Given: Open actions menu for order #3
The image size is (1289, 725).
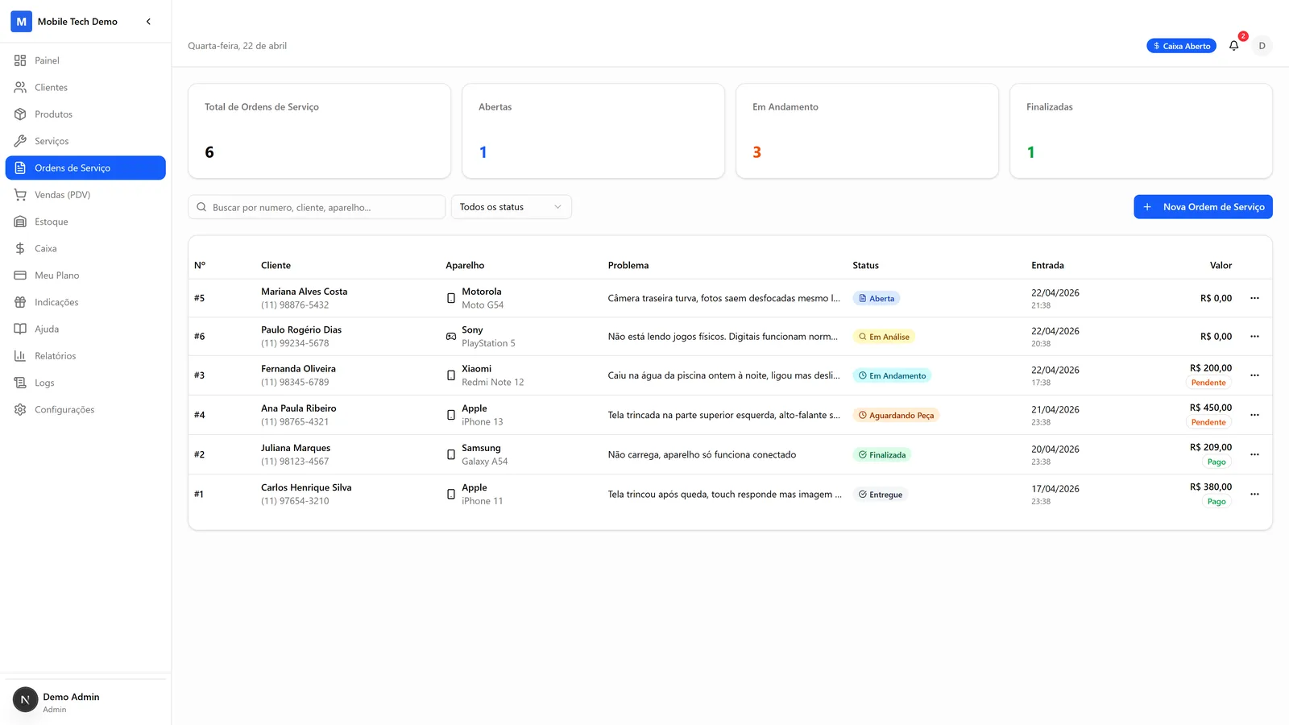Looking at the screenshot, I should click(1254, 375).
